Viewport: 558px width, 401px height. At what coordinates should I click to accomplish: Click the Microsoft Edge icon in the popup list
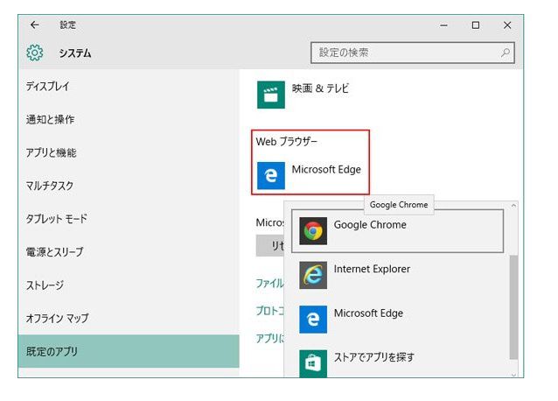coord(313,320)
